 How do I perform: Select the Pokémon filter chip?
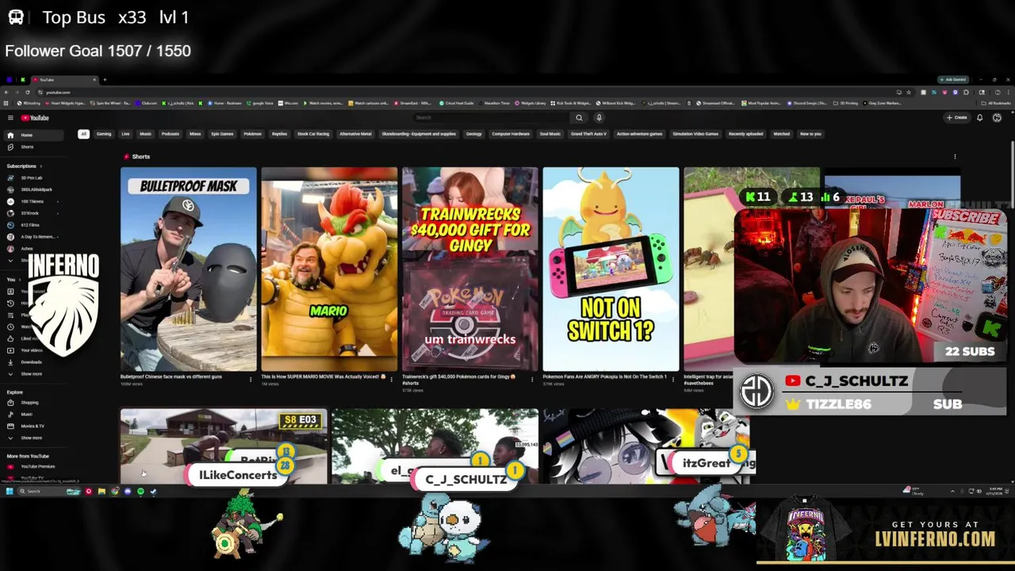[x=252, y=134]
